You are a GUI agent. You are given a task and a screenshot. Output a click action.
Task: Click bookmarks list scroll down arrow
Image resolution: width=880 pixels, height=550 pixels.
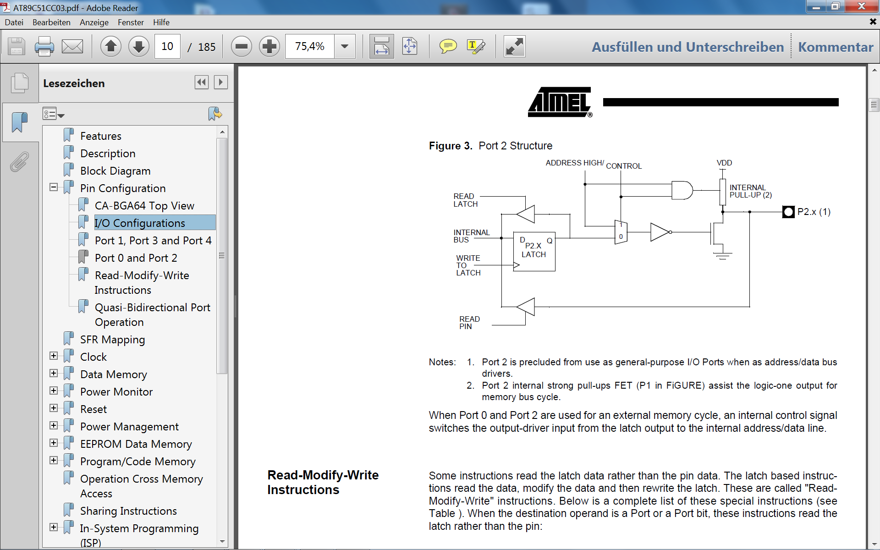pyautogui.click(x=222, y=541)
